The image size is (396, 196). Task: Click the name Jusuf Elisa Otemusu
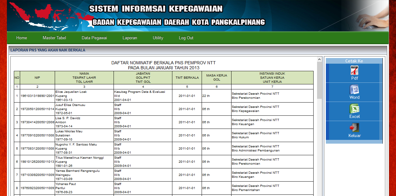tap(70, 105)
